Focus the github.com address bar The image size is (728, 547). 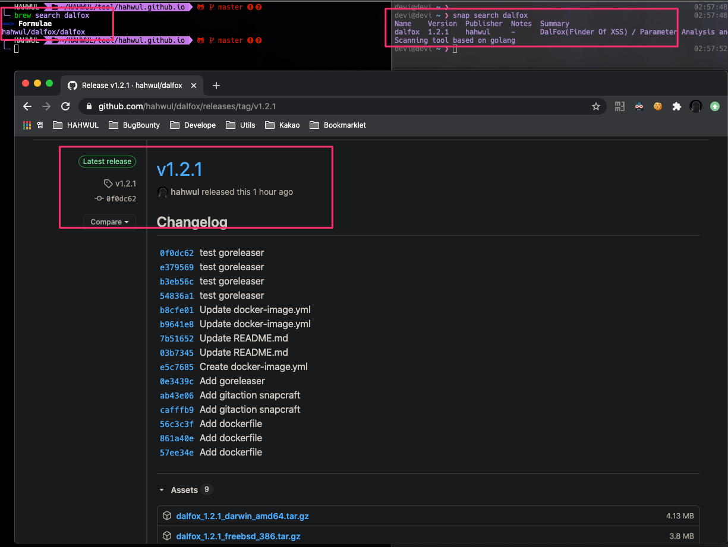(343, 106)
